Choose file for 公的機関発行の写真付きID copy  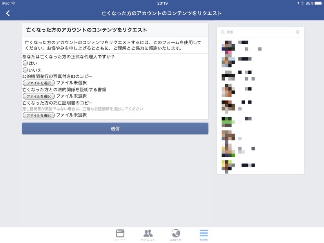[x=39, y=83]
